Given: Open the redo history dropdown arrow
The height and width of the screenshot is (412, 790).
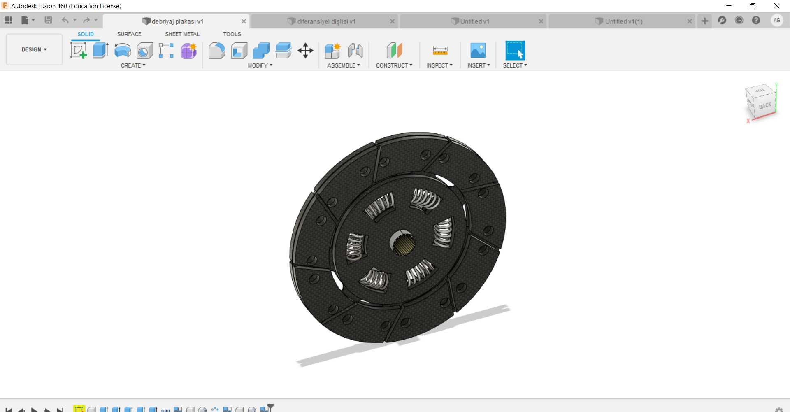Looking at the screenshot, I should pyautogui.click(x=96, y=20).
